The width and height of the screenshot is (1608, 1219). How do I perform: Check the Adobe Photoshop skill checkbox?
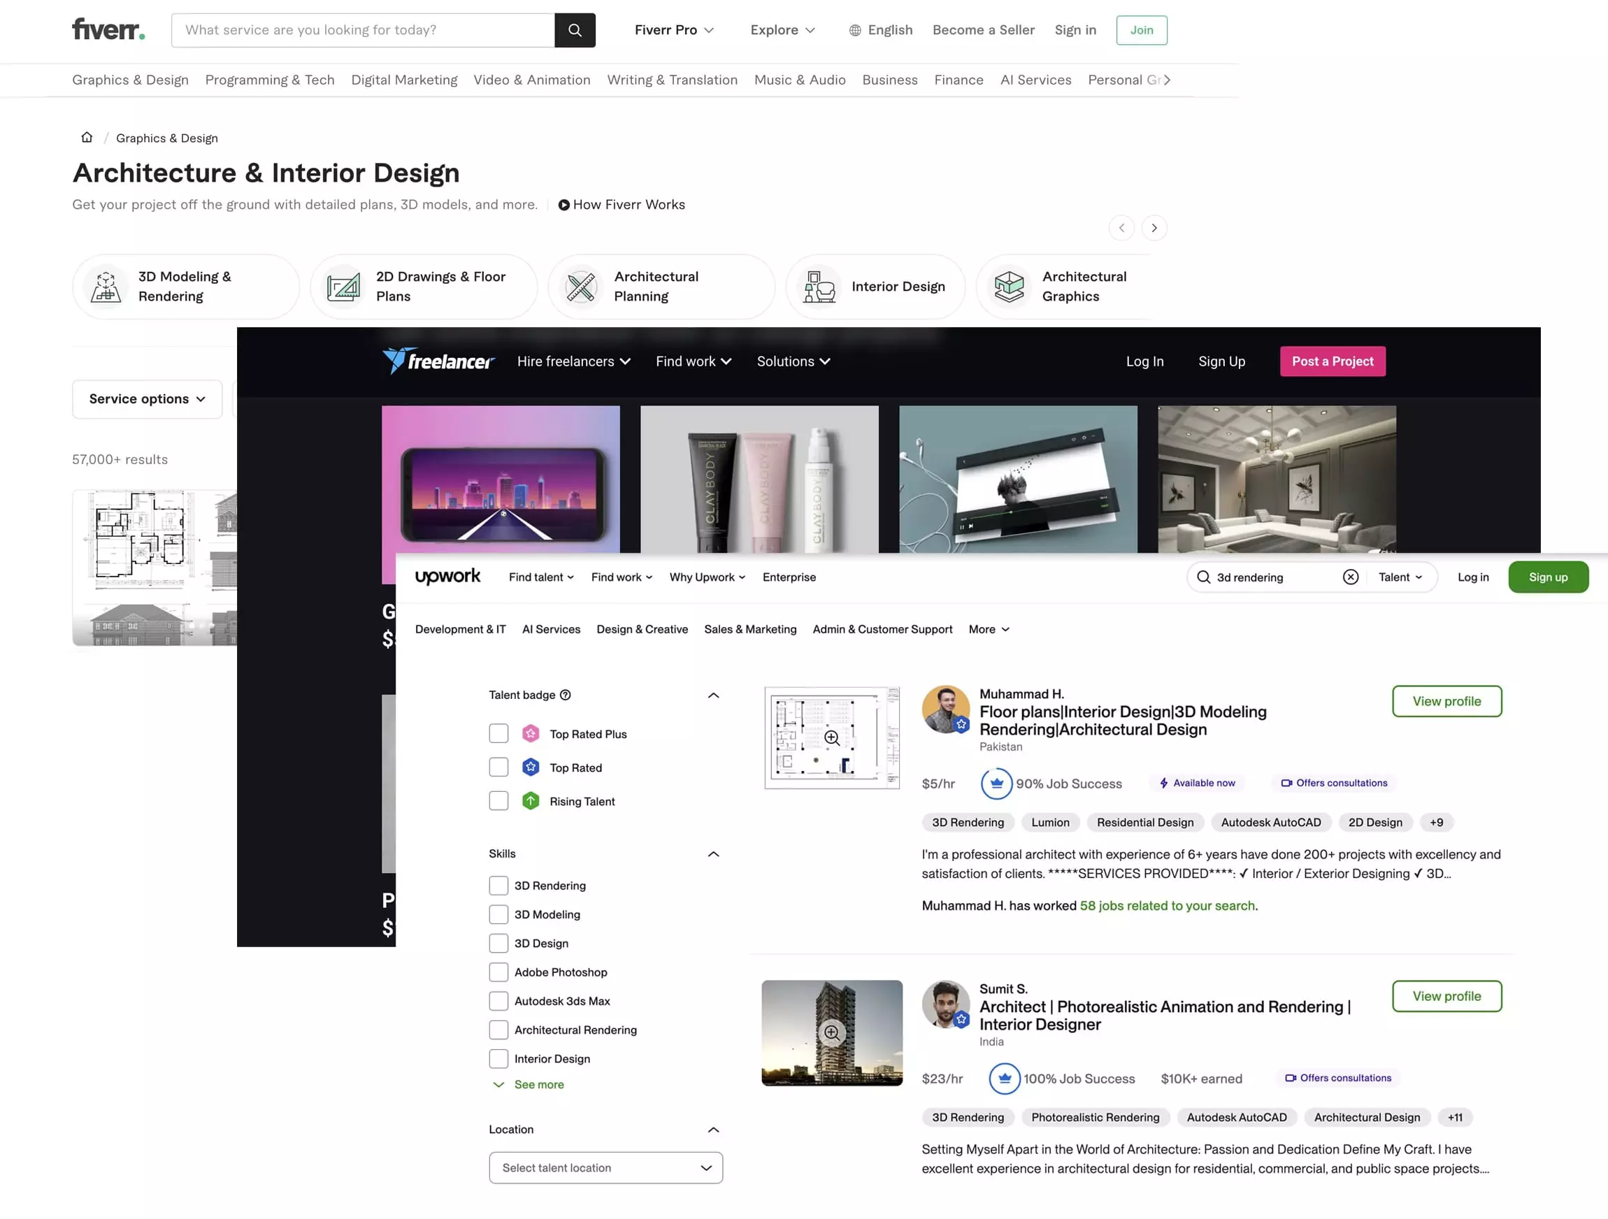point(498,972)
